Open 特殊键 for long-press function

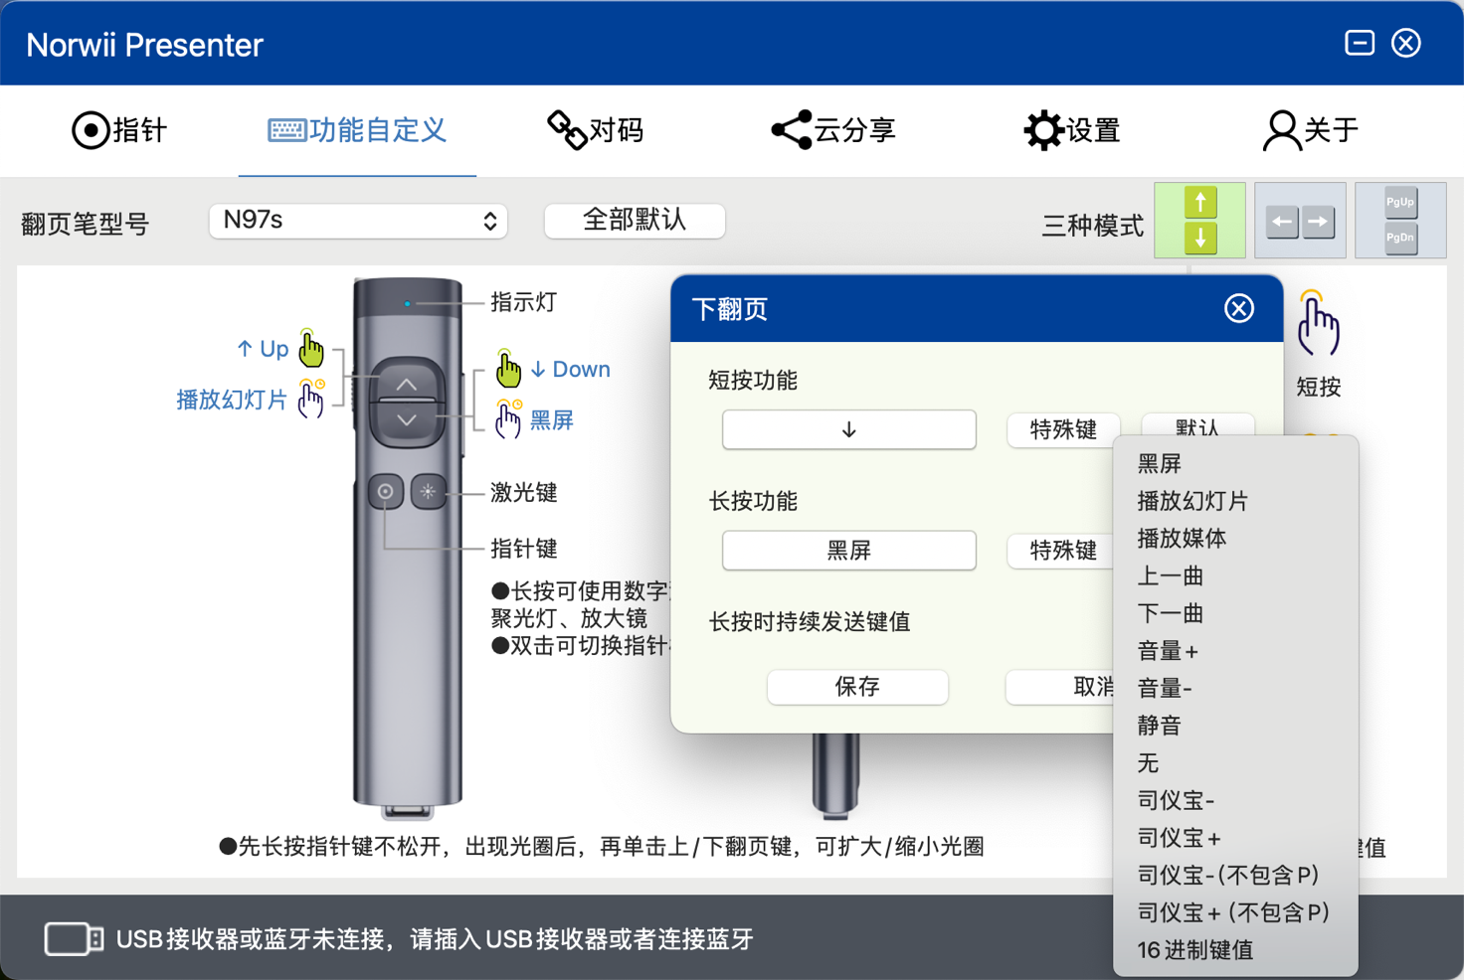coord(1061,550)
